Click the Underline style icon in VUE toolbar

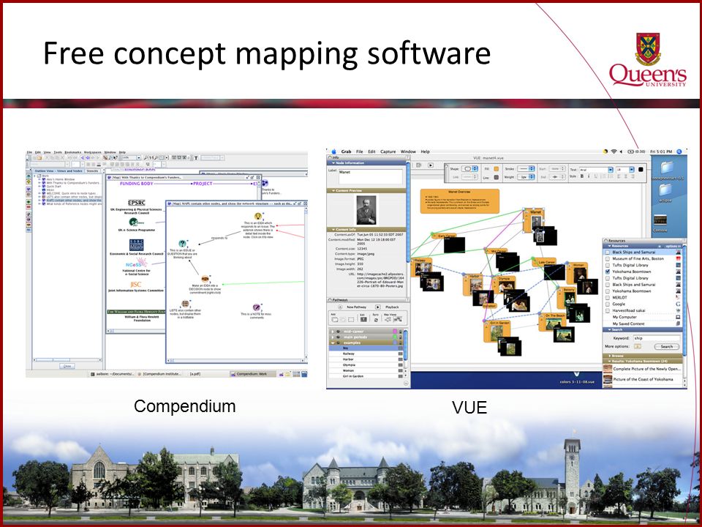pyautogui.click(x=596, y=176)
